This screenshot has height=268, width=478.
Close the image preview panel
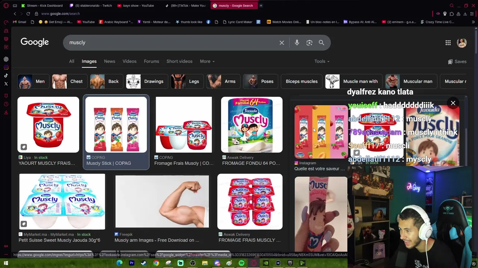pyautogui.click(x=453, y=103)
